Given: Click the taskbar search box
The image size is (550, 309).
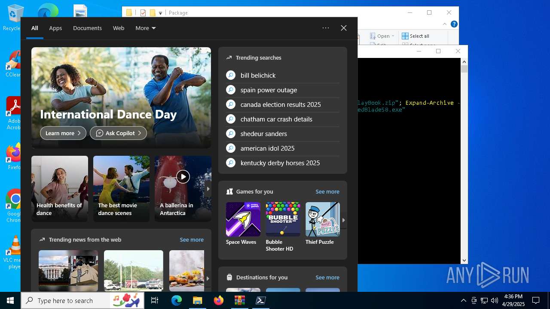Looking at the screenshot, I should 83,300.
